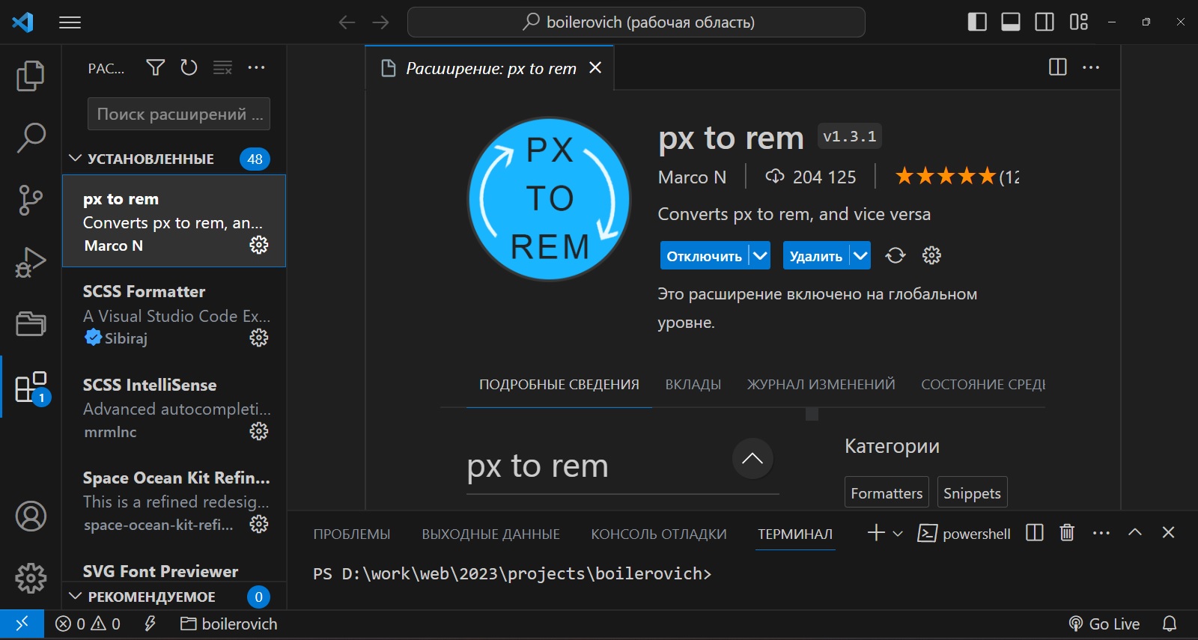The image size is (1198, 640).
Task: Open gear menu for Space Ocean Kit
Action: [259, 524]
